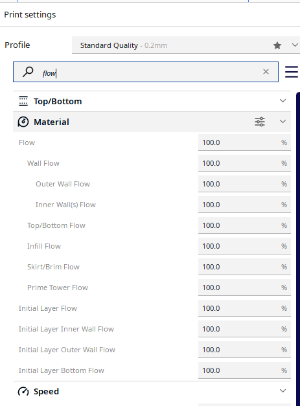
Task: Click the profile favorite star icon
Action: tap(277, 45)
